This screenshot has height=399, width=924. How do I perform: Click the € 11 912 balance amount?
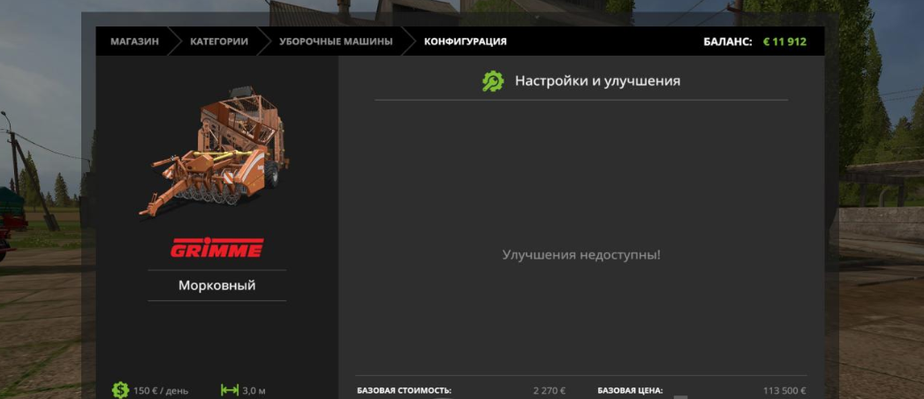point(784,41)
